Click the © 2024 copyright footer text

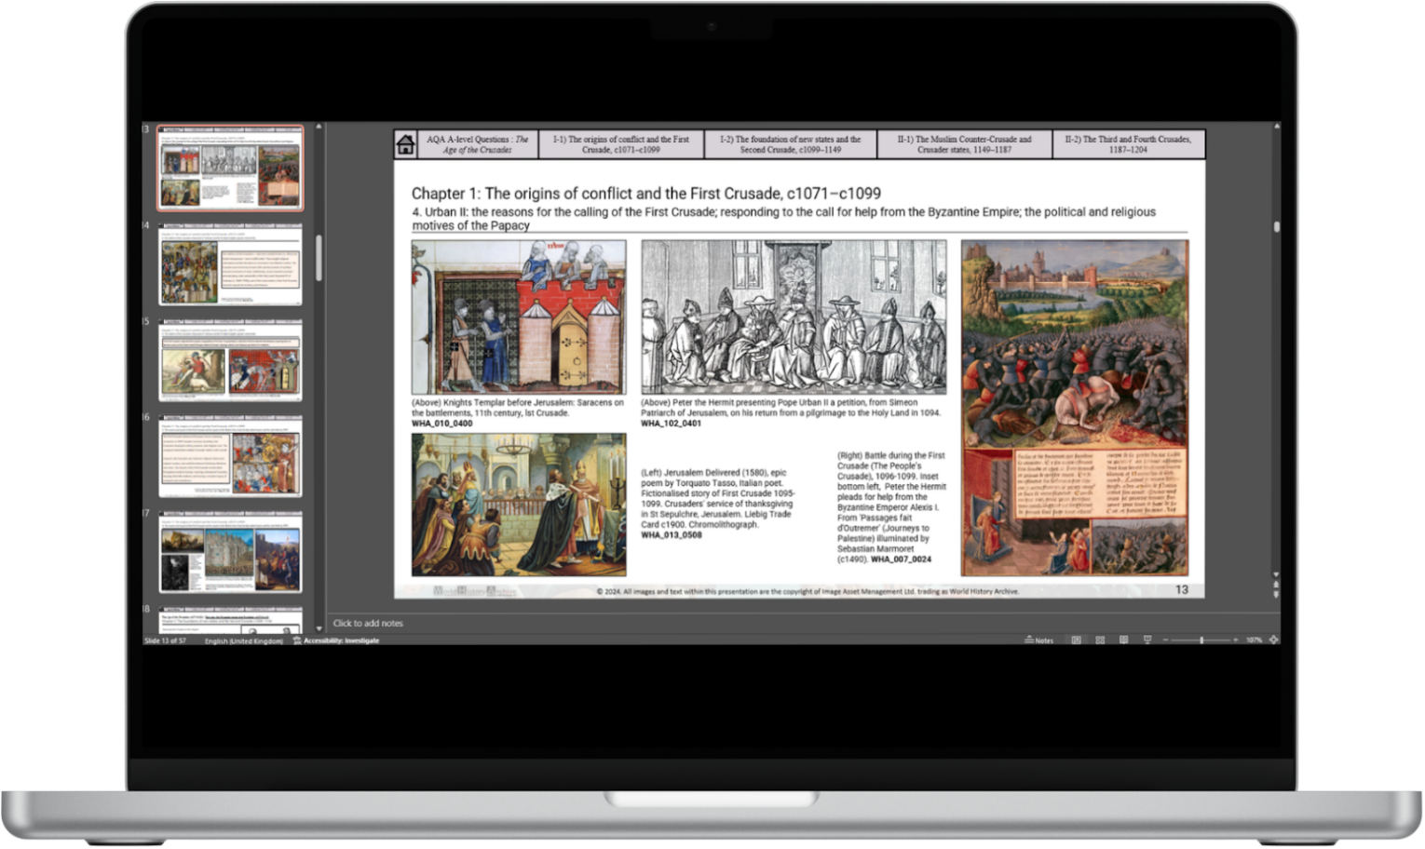(807, 591)
